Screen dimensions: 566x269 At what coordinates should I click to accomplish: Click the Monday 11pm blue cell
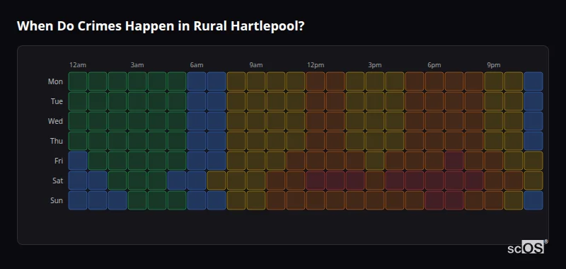point(533,81)
